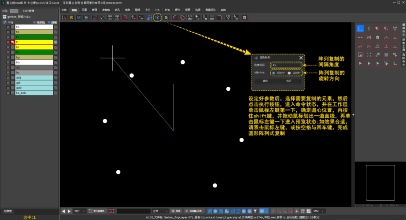Click the 层管理 button in the lower left corner
Viewport: 406px width, 220px height.
coord(8,211)
